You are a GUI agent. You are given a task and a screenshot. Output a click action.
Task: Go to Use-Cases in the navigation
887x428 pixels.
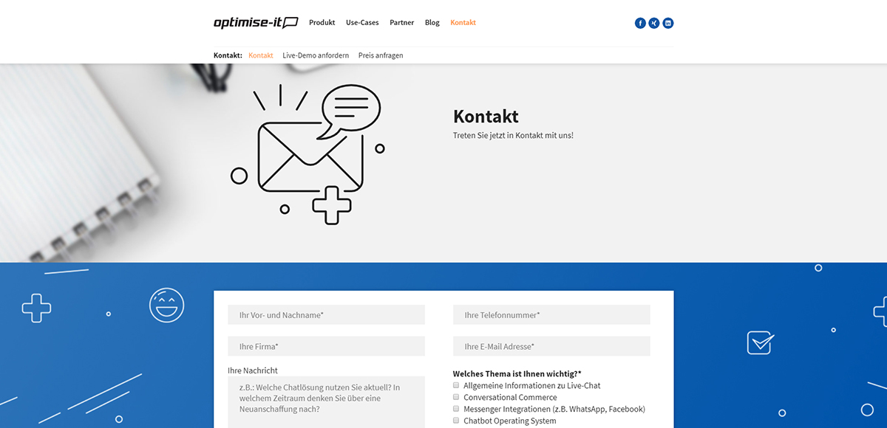(362, 23)
